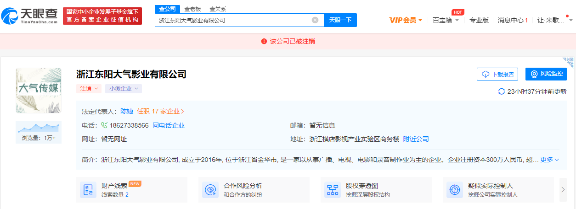Switch to the 查关系 tab
The height and width of the screenshot is (209, 576).
tap(218, 9)
